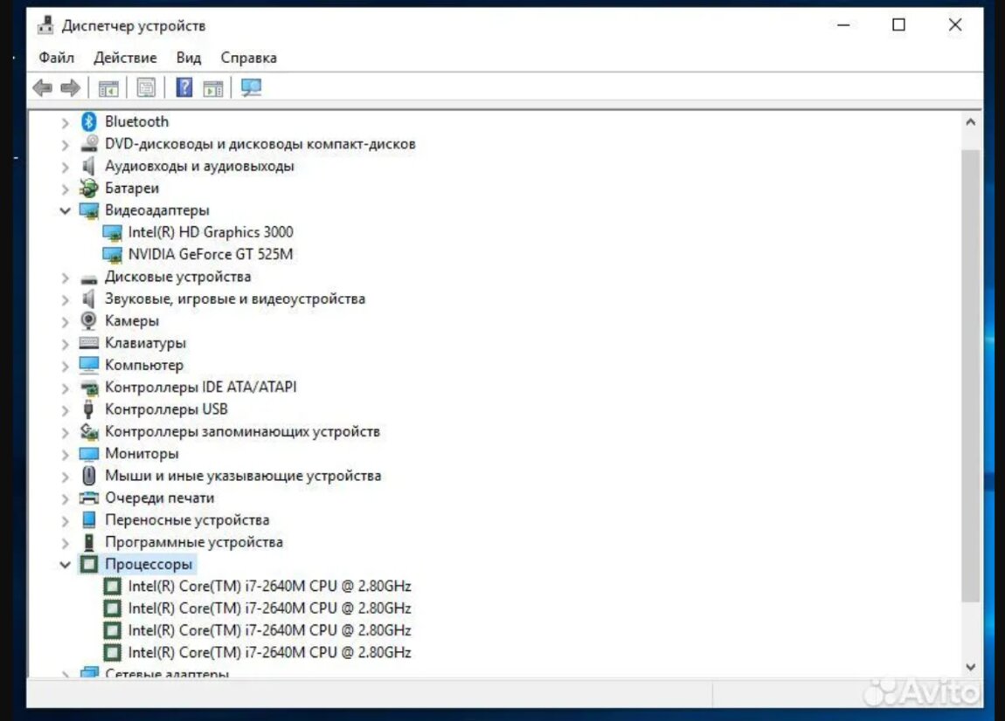Viewport: 1005px width, 721px height.
Task: Open the Действие menu
Action: point(125,58)
